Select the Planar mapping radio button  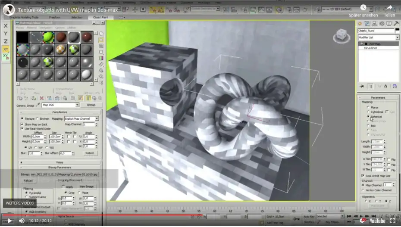(x=368, y=108)
